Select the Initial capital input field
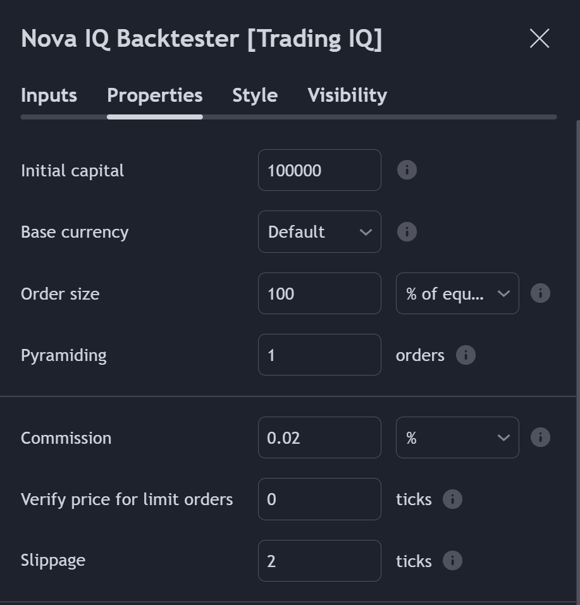The width and height of the screenshot is (580, 605). [x=319, y=169]
